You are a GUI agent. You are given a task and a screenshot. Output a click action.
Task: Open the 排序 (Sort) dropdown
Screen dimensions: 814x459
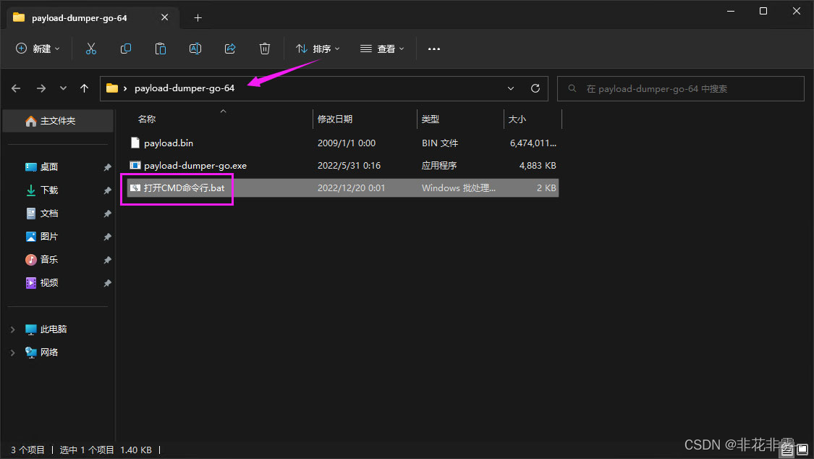318,49
